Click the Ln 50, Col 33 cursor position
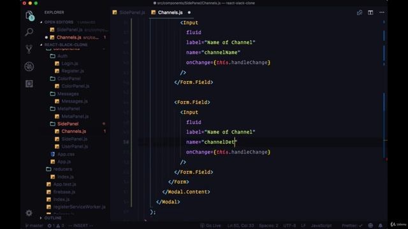The width and height of the screenshot is (408, 229). point(240,226)
